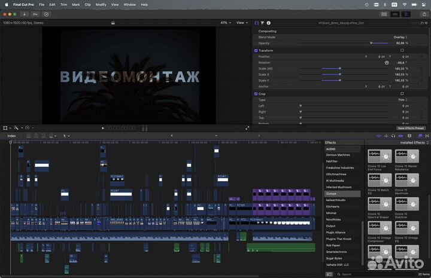Open the timeline Index panel

coord(11,136)
